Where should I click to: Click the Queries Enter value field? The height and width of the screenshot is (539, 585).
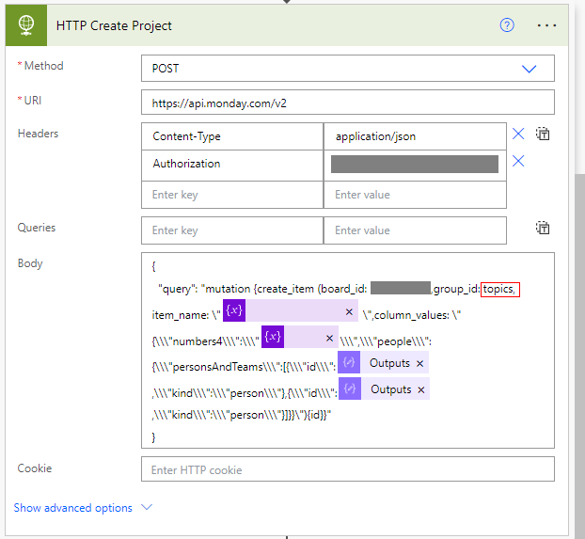(415, 230)
